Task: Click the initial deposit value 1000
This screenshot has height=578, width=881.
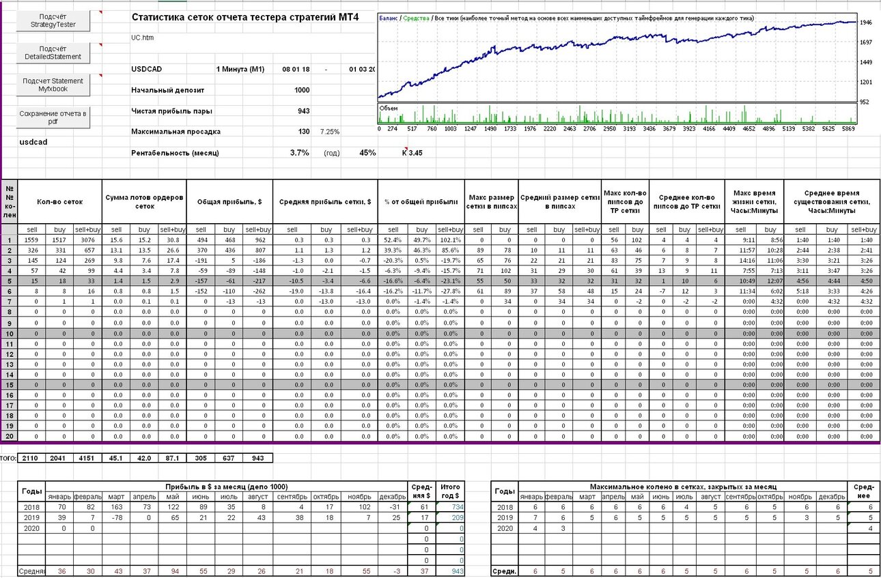Action: pos(302,90)
